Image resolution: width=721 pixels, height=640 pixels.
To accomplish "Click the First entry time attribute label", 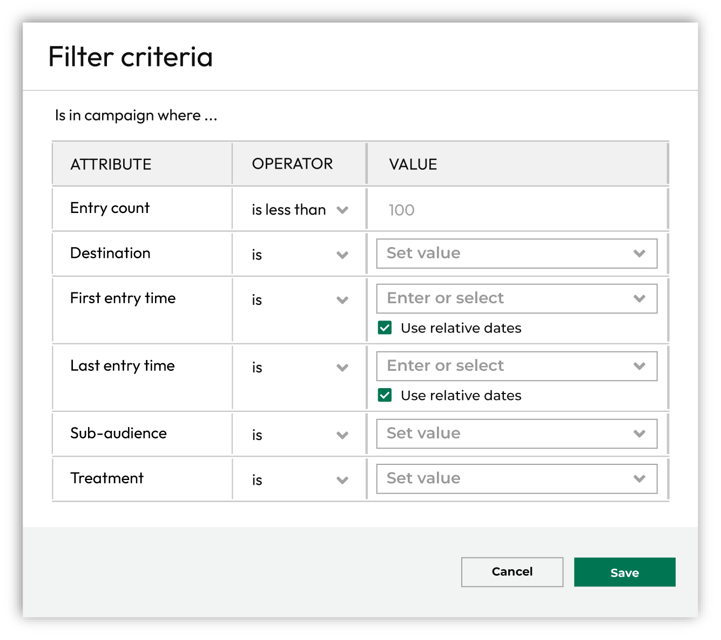I will click(123, 298).
